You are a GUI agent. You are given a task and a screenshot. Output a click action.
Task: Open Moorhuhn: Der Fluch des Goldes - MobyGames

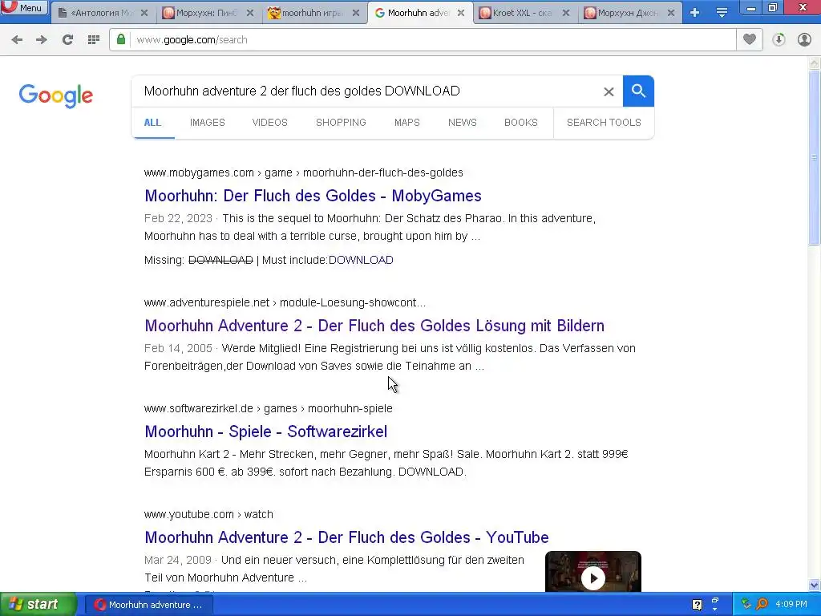pyautogui.click(x=313, y=196)
